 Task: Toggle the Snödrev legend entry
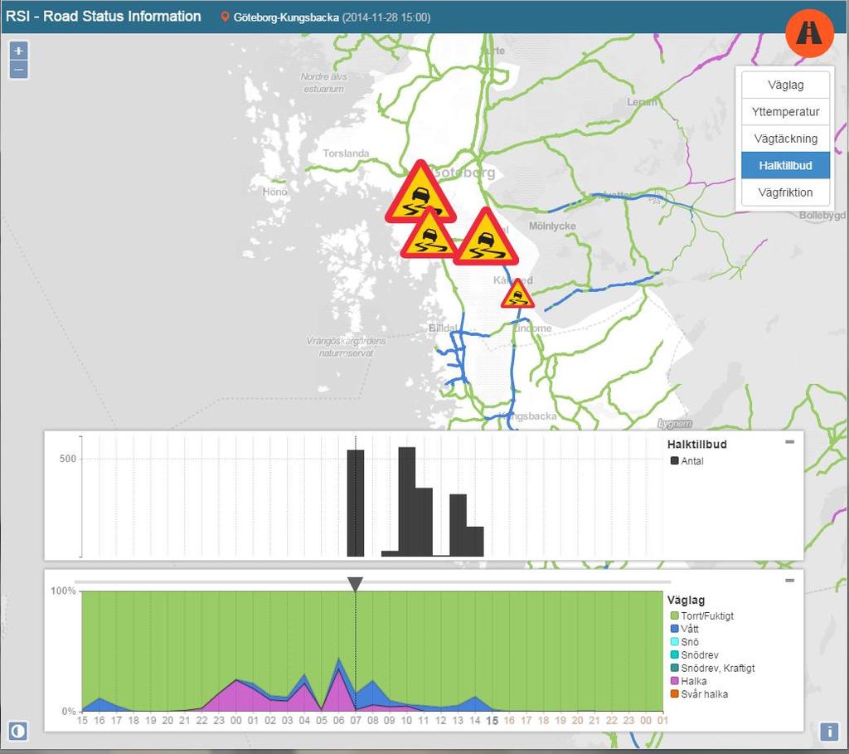pos(694,654)
